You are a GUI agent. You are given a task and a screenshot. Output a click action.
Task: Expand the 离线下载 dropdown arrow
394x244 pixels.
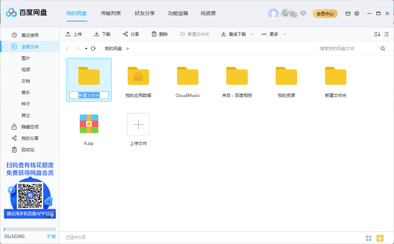pyautogui.click(x=251, y=34)
